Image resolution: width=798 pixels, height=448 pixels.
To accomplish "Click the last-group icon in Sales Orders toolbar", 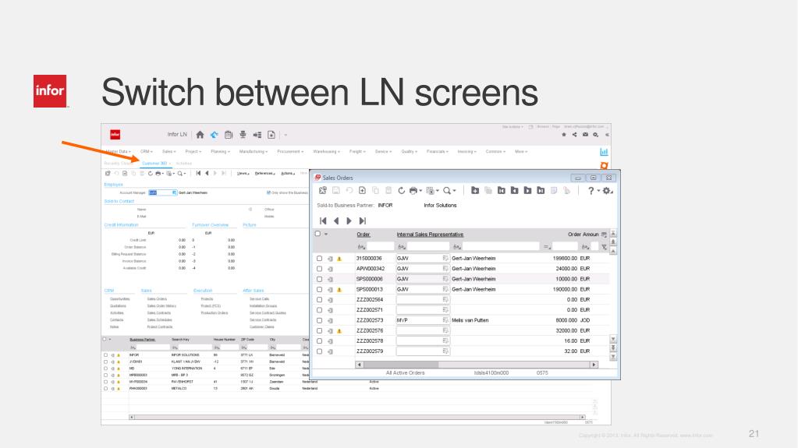I will (x=541, y=191).
